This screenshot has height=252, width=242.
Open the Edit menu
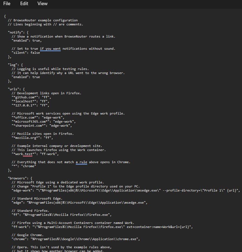point(24,4)
